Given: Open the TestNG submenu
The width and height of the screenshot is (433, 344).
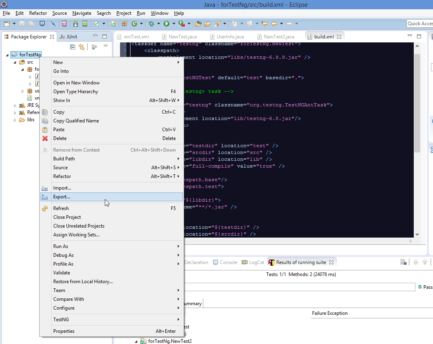Looking at the screenshot, I should [112, 320].
